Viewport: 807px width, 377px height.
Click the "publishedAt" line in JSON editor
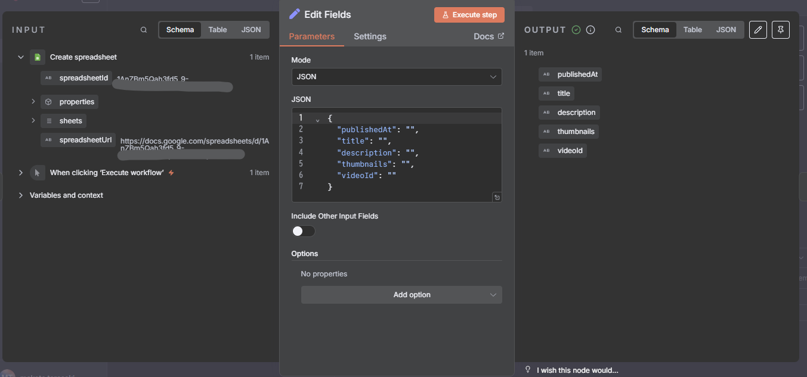(378, 129)
